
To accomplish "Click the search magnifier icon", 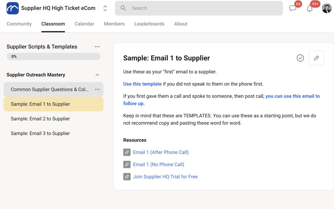I will (x=123, y=8).
